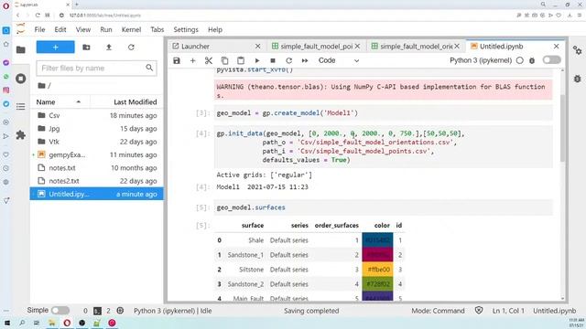Open the Csv folder
Viewport: 586px width, 329px height.
pyautogui.click(x=97, y=116)
